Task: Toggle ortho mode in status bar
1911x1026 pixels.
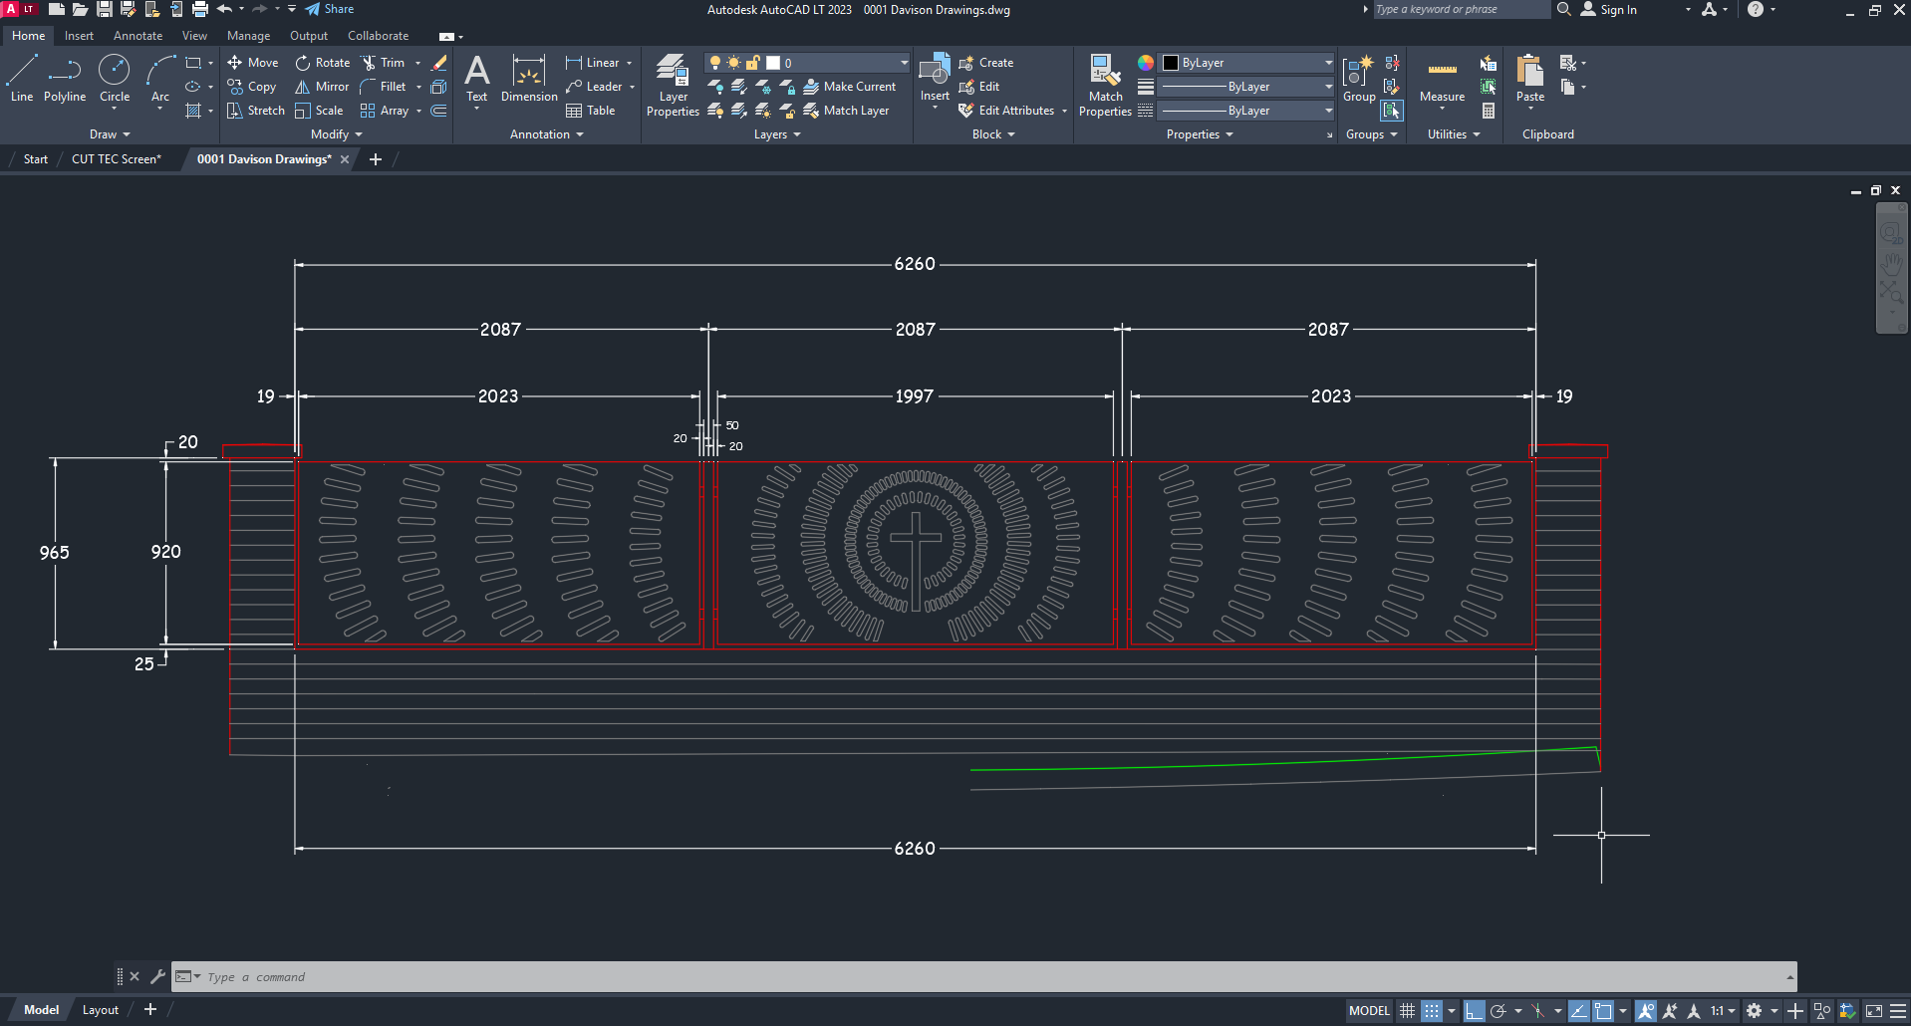Action: pyautogui.click(x=1475, y=1011)
